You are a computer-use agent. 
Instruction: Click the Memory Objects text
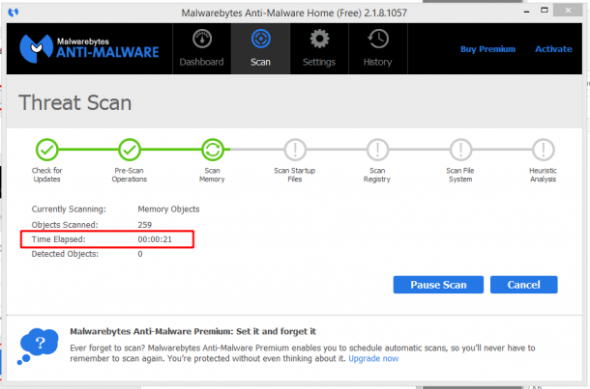168,209
